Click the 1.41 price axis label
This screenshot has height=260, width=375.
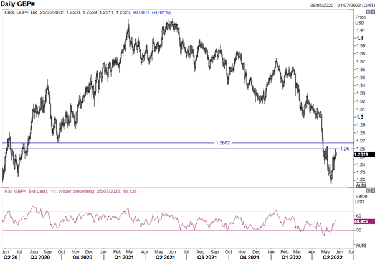coord(361,30)
